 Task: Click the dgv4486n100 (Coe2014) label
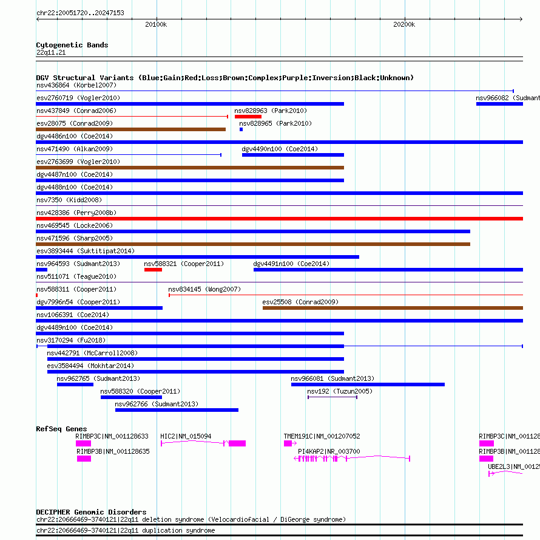[75, 136]
